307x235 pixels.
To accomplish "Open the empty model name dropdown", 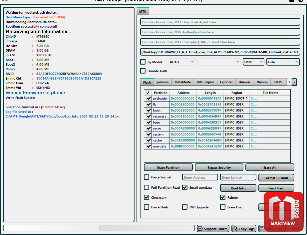I will [219, 62].
